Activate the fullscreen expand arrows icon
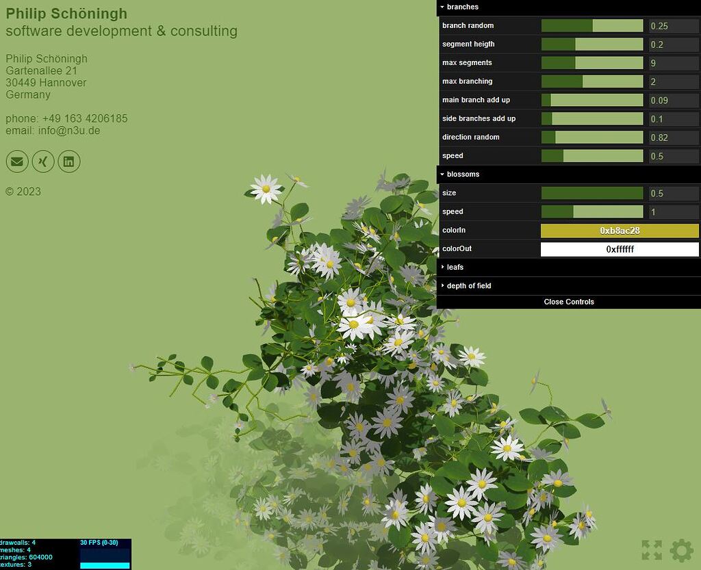The width and height of the screenshot is (701, 570). pyautogui.click(x=652, y=549)
